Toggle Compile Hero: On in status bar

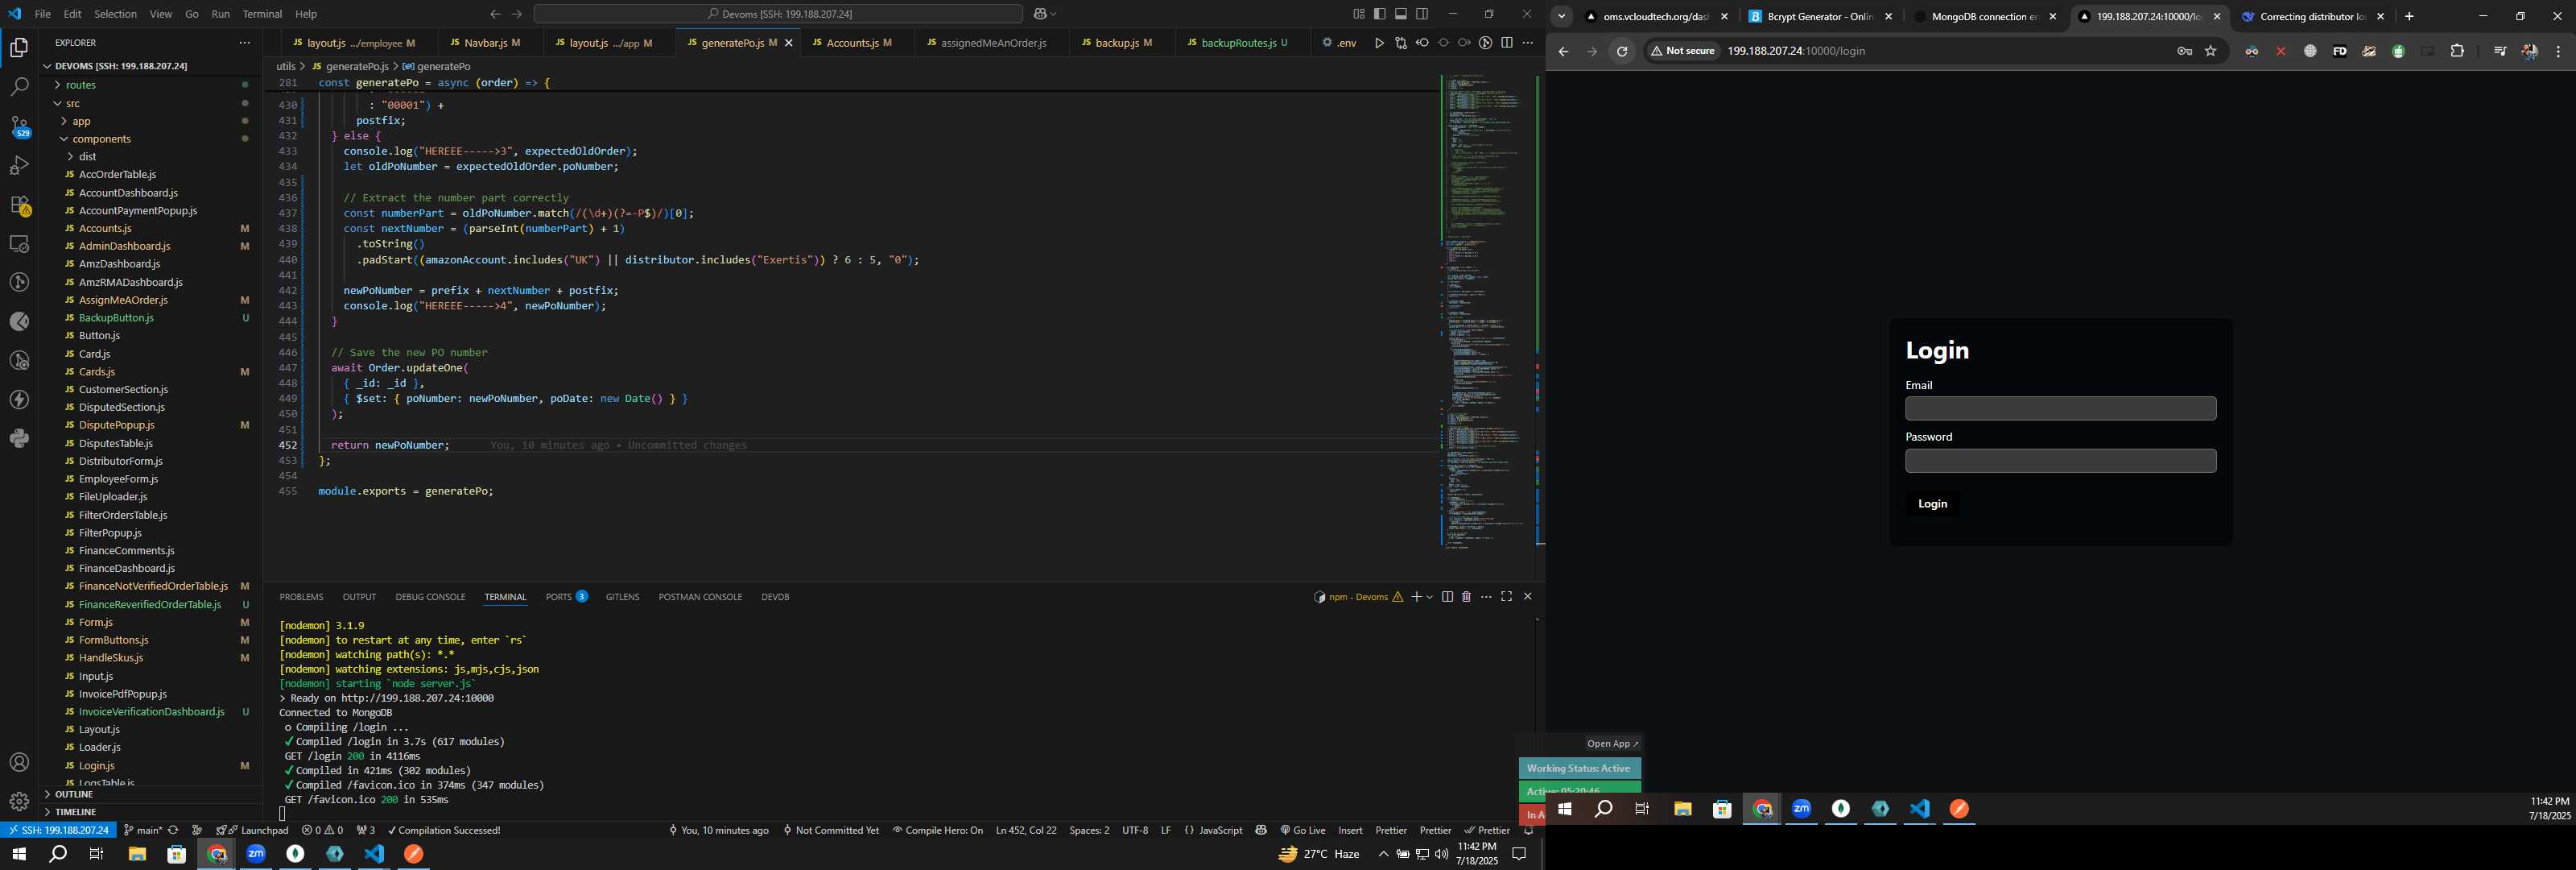937,830
